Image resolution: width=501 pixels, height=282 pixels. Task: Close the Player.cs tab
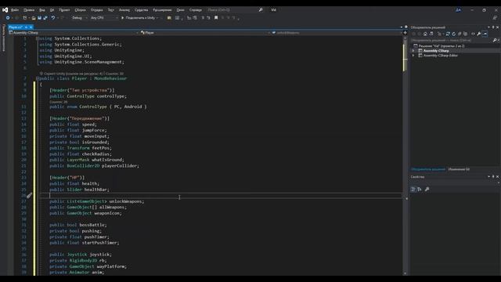coord(31,27)
